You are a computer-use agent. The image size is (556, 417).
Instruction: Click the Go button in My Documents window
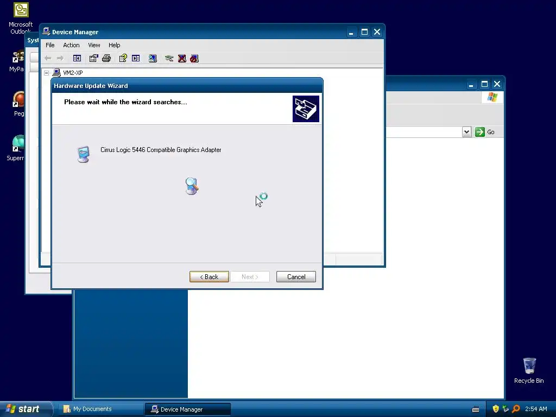(485, 132)
